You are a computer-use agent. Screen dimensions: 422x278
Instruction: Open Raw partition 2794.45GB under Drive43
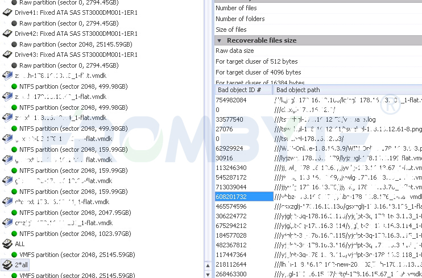pyautogui.click(x=69, y=65)
